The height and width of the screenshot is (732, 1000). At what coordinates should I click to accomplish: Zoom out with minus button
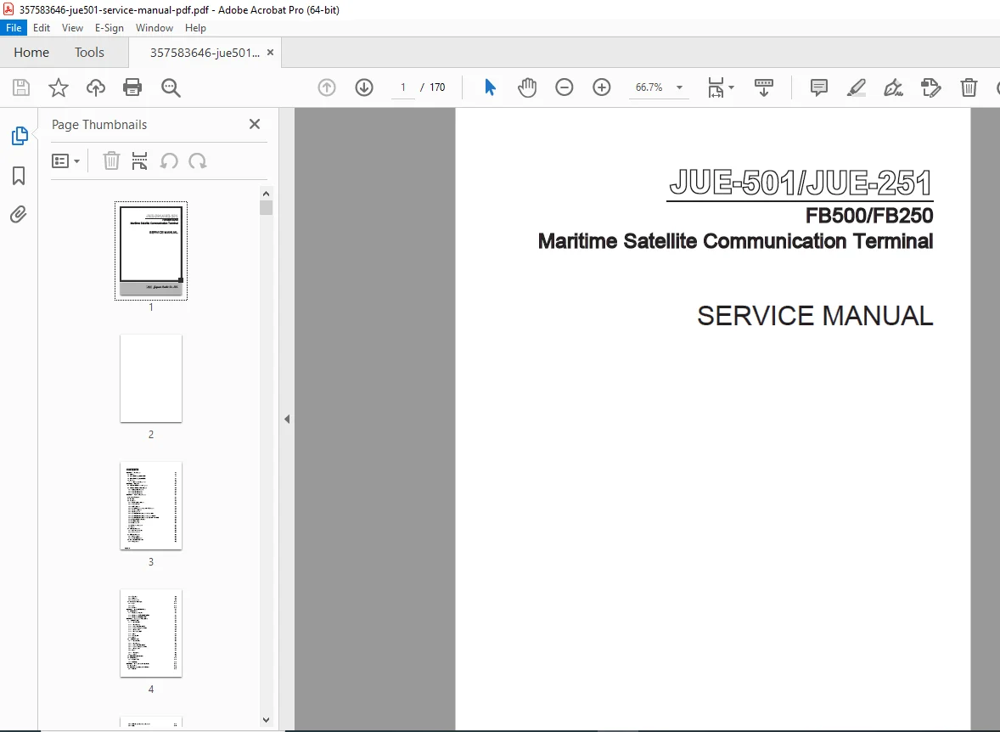click(565, 87)
